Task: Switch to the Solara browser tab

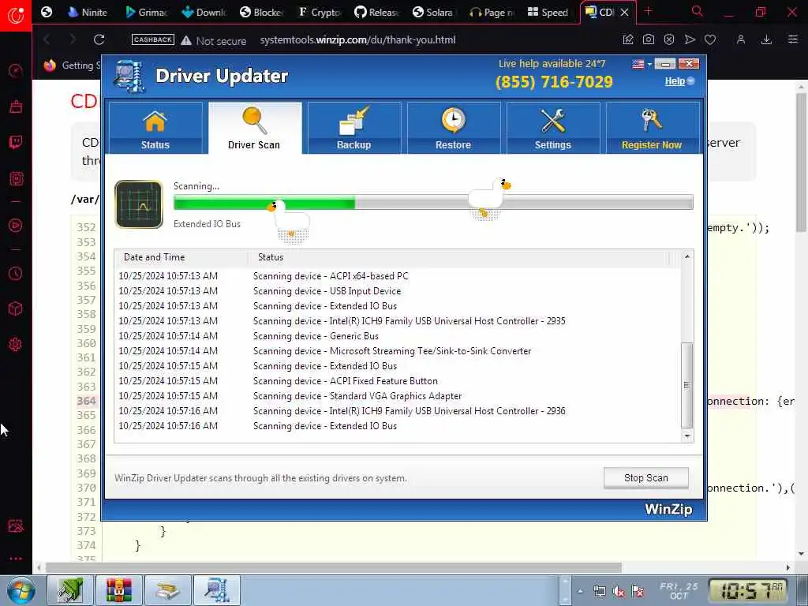Action: click(x=433, y=12)
